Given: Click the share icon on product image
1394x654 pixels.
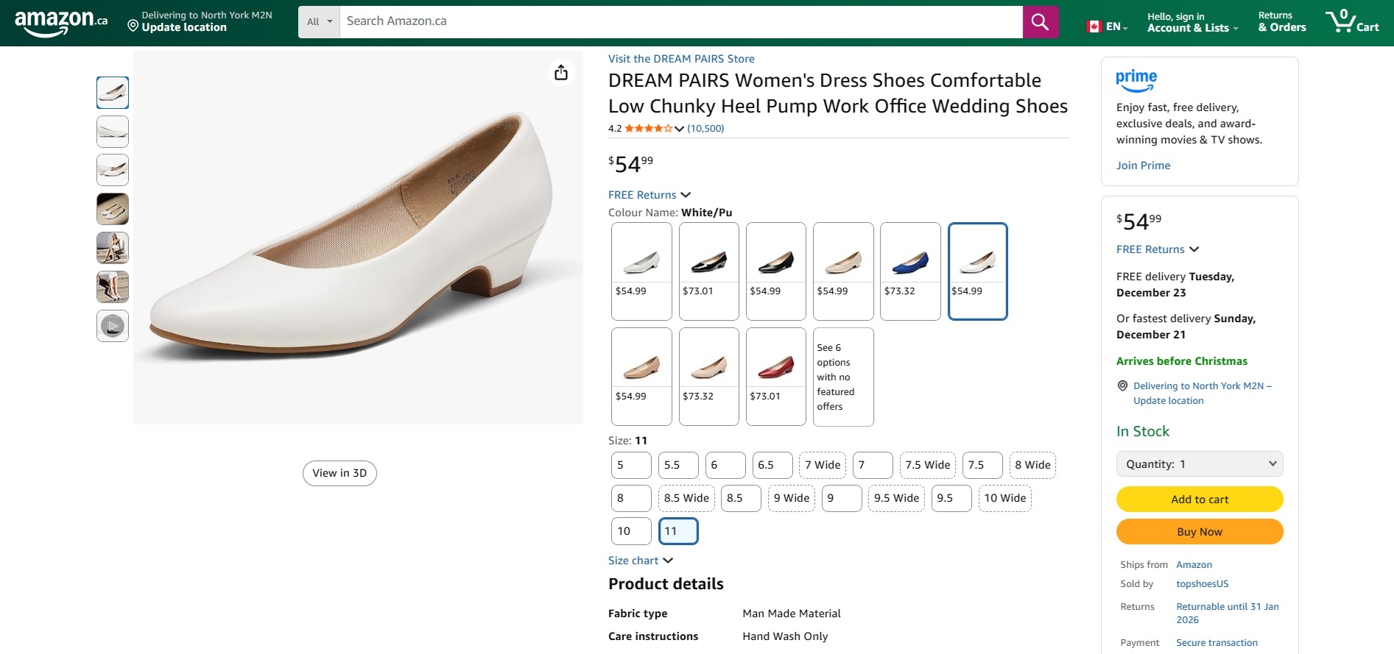Looking at the screenshot, I should coord(561,72).
